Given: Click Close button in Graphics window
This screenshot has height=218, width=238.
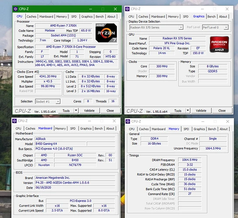Looking at the screenshot, I should pyautogui.click(x=222, y=111).
